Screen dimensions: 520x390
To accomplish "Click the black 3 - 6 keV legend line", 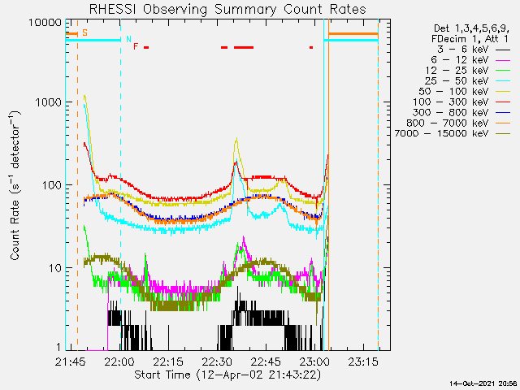I will tap(503, 50).
